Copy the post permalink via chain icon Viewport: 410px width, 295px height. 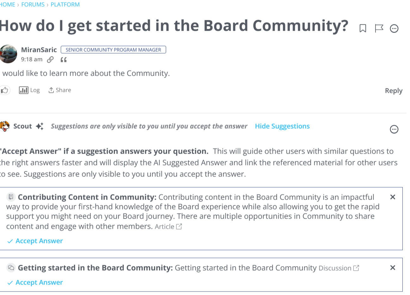[50, 59]
